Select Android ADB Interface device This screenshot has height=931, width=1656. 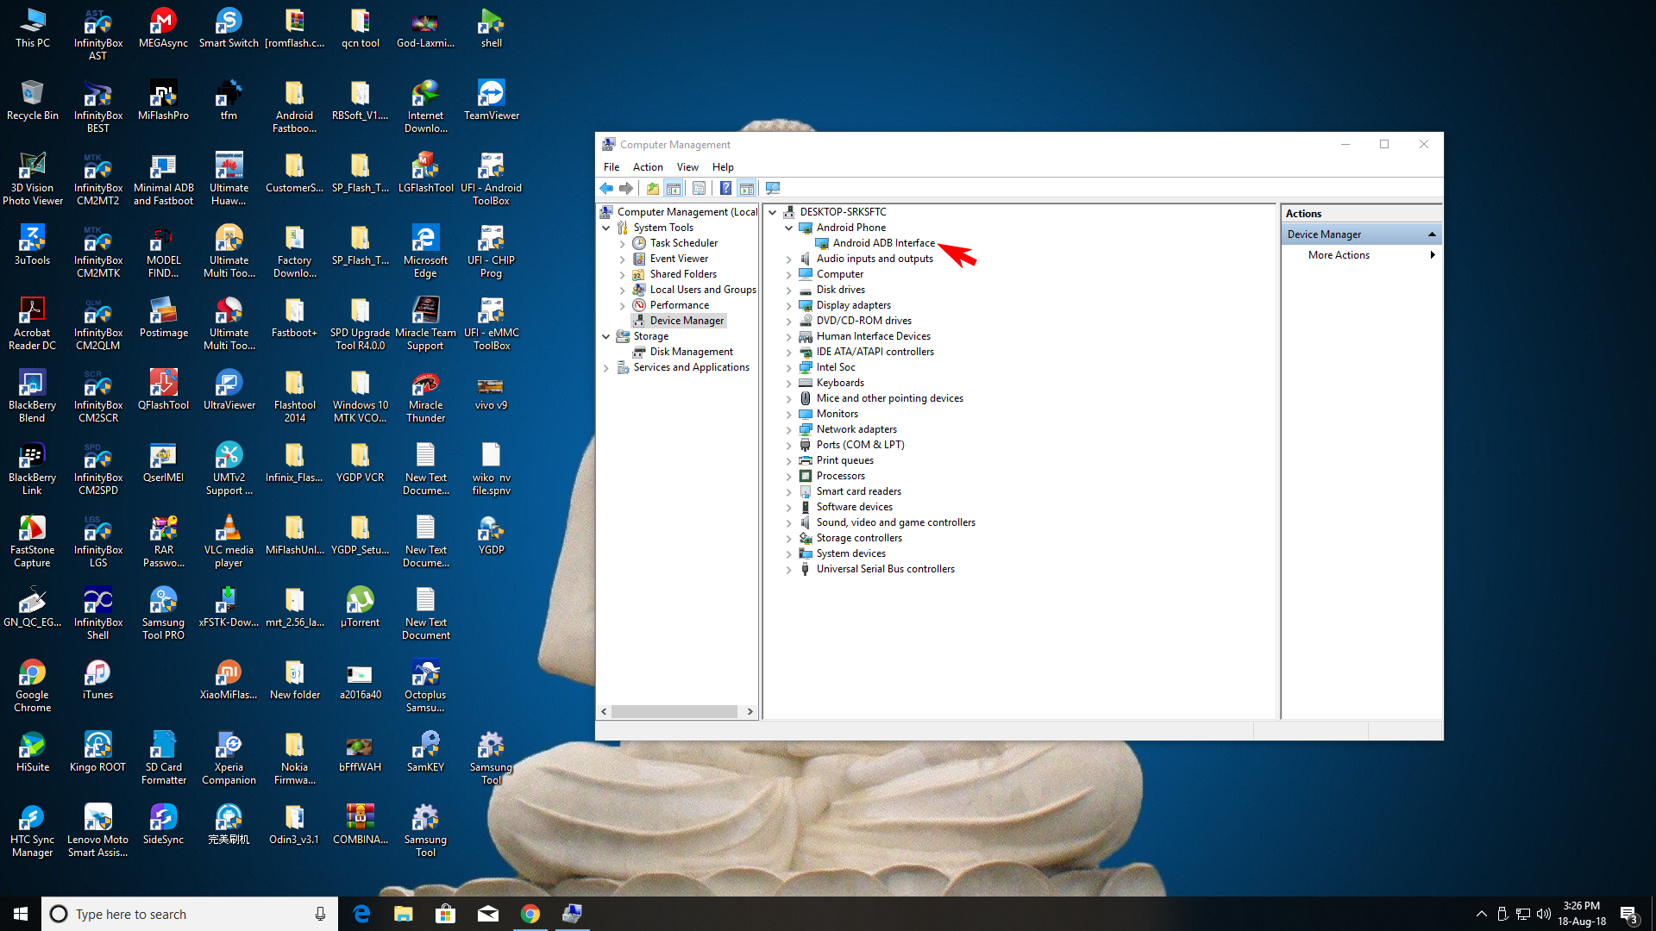pos(883,243)
